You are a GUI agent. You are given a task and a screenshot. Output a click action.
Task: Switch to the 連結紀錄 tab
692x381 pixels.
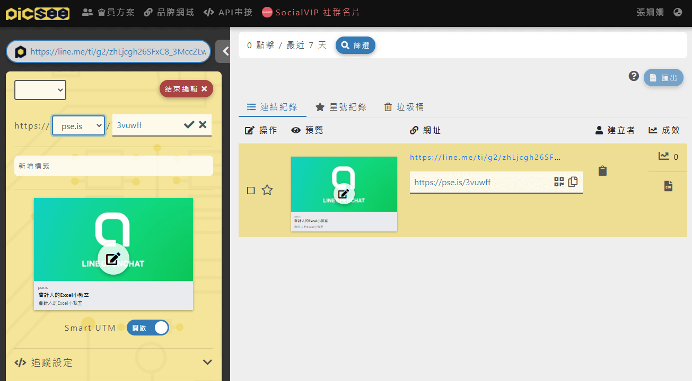coord(273,107)
